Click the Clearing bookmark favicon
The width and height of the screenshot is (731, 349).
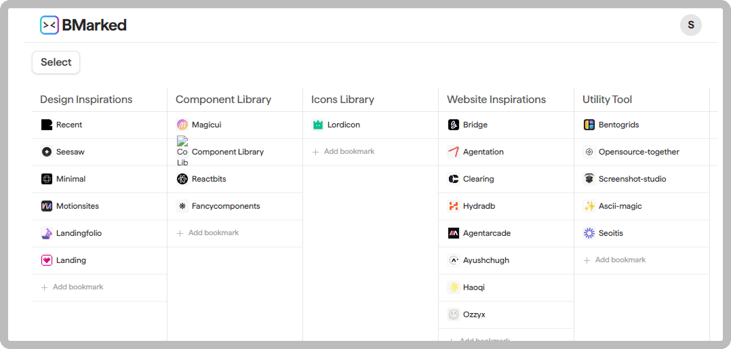[454, 179]
